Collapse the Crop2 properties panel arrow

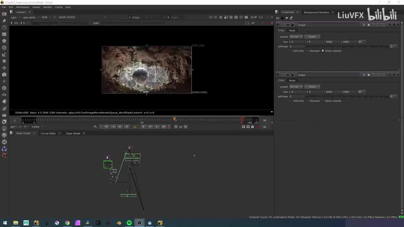(x=278, y=25)
